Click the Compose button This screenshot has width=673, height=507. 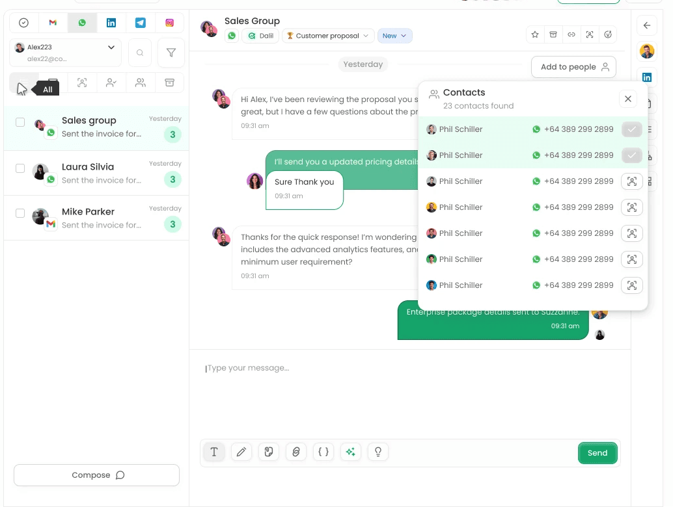[x=96, y=475]
